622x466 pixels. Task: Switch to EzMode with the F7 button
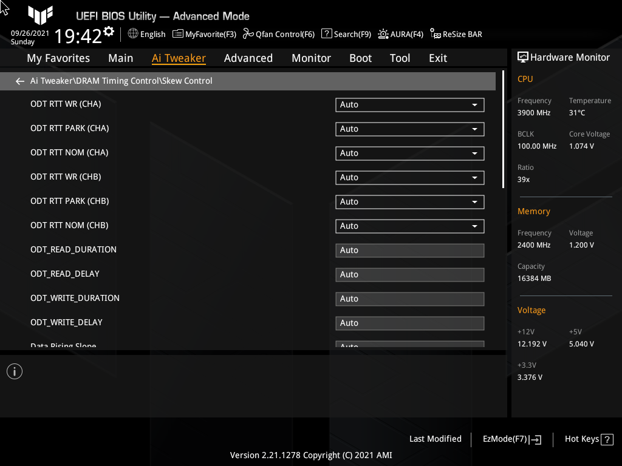point(511,439)
